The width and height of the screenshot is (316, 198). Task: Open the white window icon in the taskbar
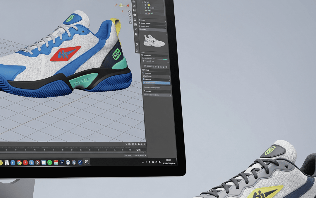click(x=44, y=163)
